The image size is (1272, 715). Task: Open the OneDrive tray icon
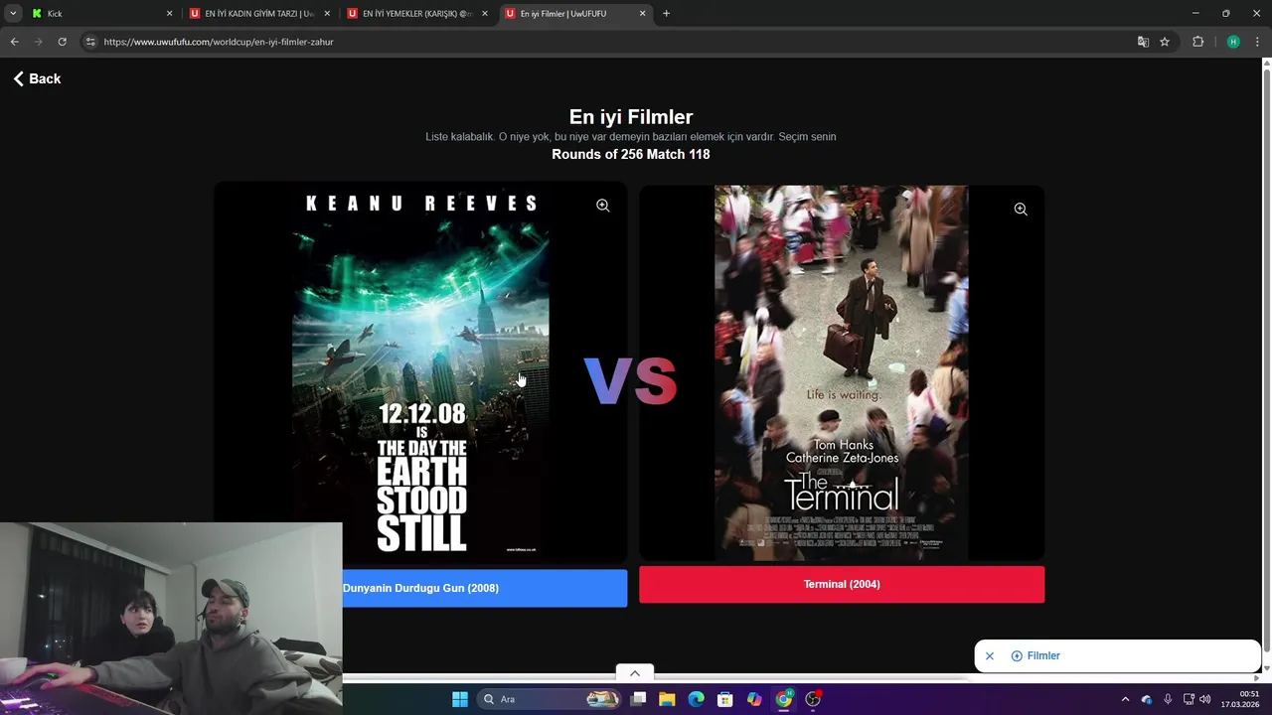click(x=1147, y=699)
